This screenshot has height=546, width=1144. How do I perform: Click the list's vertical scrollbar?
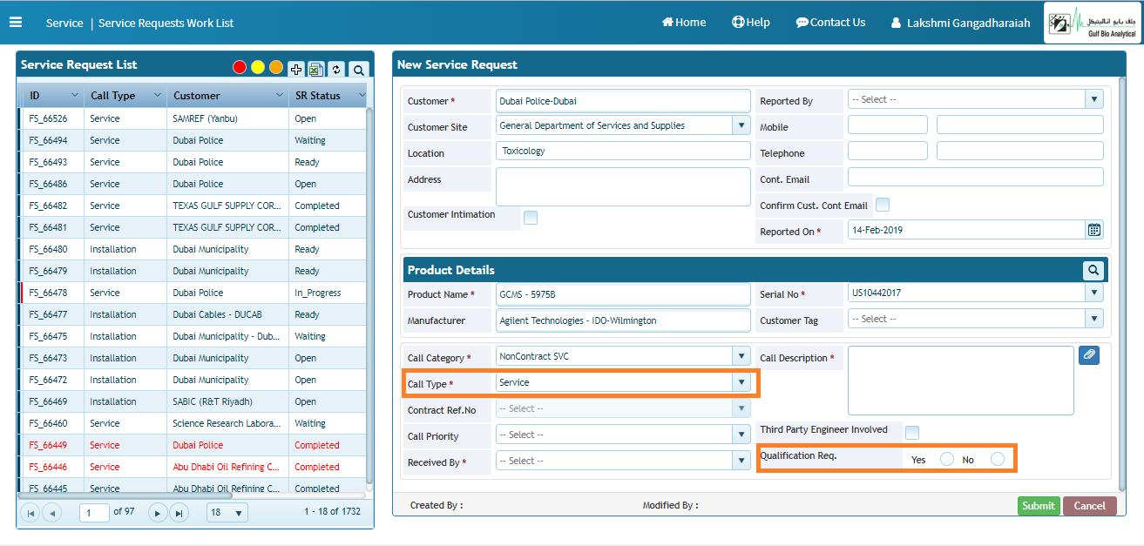(x=369, y=296)
